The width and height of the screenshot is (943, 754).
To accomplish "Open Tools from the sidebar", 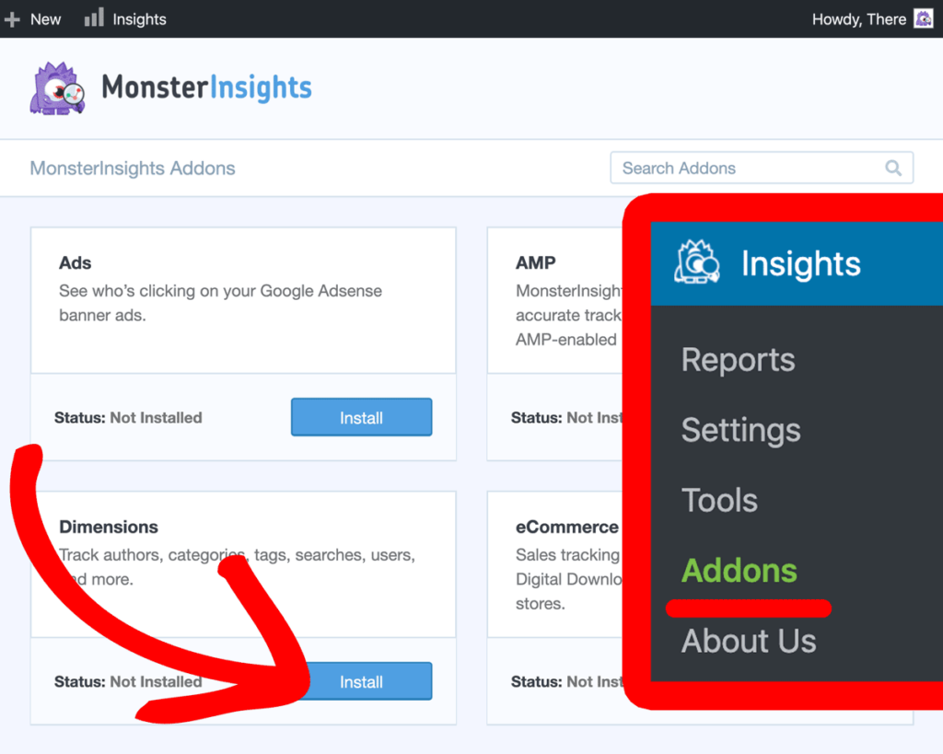I will (719, 500).
